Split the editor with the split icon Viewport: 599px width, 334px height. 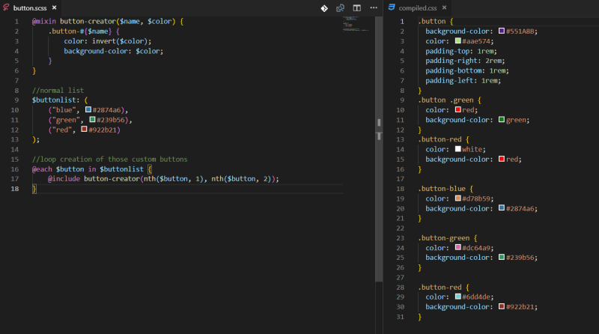(x=357, y=8)
